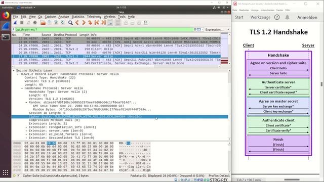Viewport: 324px width, 182px height.
Task: Collapse TLSv1.2 Record Layer node
Action: (x=18, y=74)
